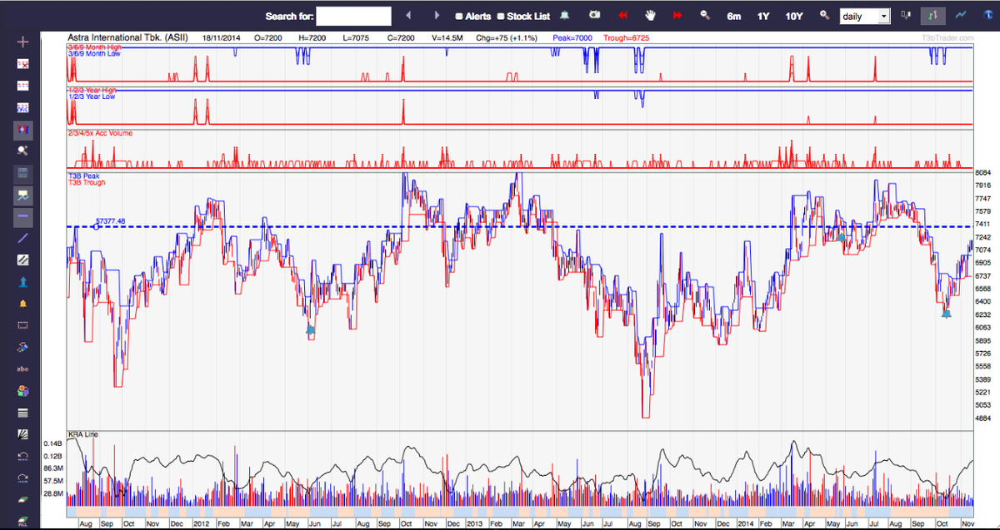Select the diagonal trend line tool
Screen dimensions: 1000x530
[x=22, y=239]
